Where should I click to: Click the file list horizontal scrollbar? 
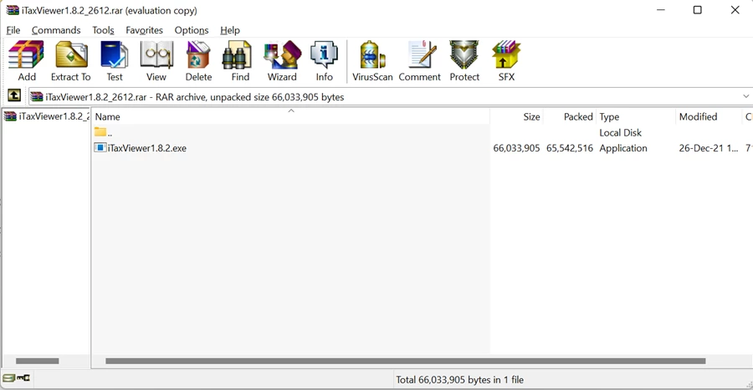pyautogui.click(x=405, y=361)
